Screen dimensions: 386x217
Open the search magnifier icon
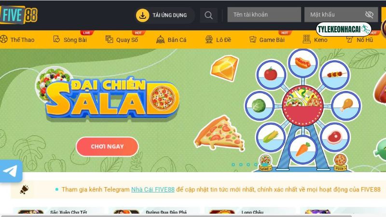(208, 15)
